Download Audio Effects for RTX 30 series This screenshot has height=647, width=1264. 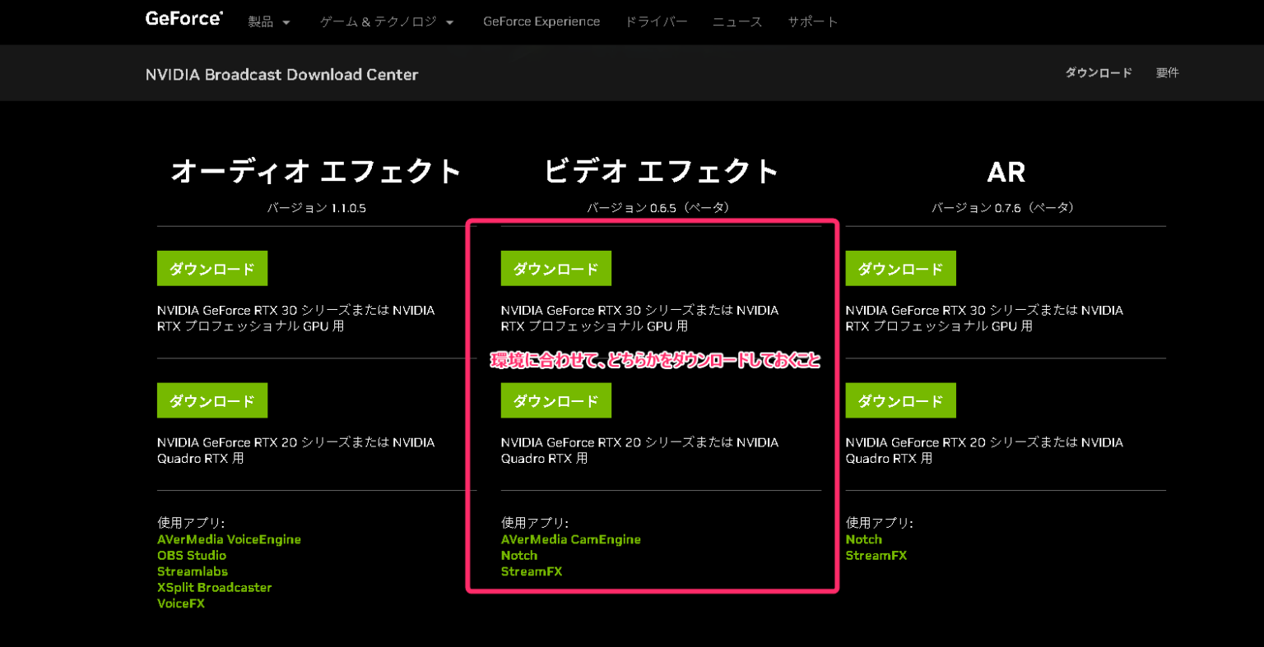[x=212, y=268]
